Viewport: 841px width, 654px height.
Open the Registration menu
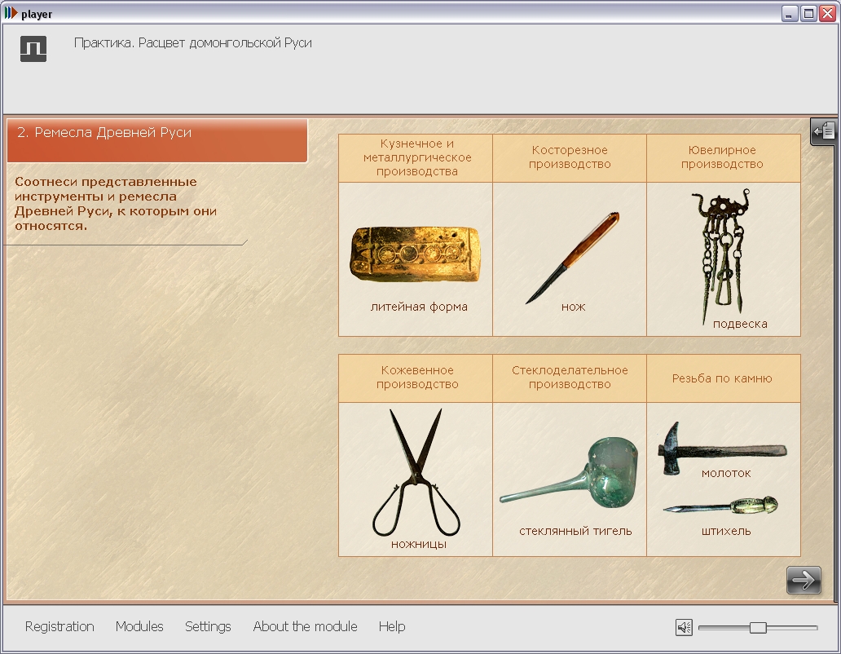coord(59,626)
